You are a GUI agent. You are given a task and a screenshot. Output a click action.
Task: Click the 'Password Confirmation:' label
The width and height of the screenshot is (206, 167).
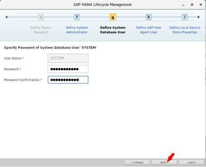[x=22, y=80]
